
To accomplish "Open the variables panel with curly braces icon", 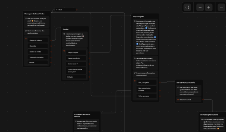I will coord(187,7).
